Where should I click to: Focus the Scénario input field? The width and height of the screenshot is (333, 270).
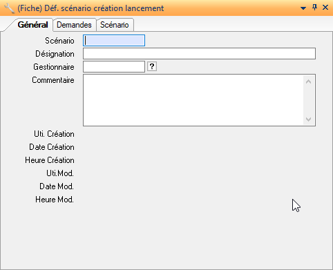point(114,41)
